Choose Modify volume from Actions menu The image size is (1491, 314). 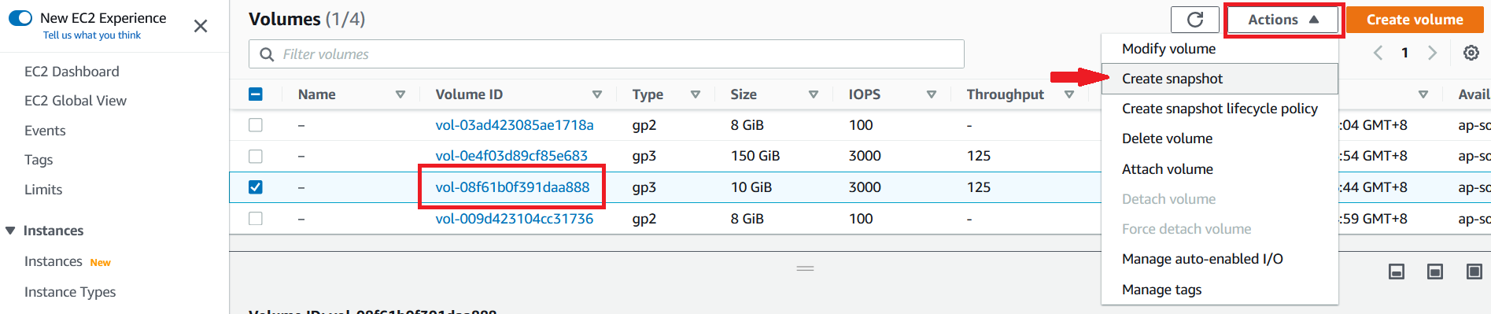tap(1220, 49)
